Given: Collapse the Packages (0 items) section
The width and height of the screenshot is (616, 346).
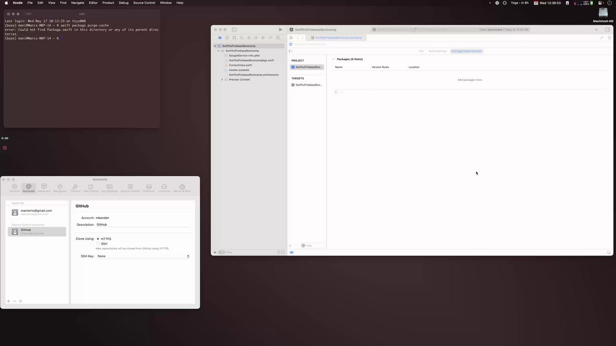Looking at the screenshot, I should pyautogui.click(x=334, y=59).
